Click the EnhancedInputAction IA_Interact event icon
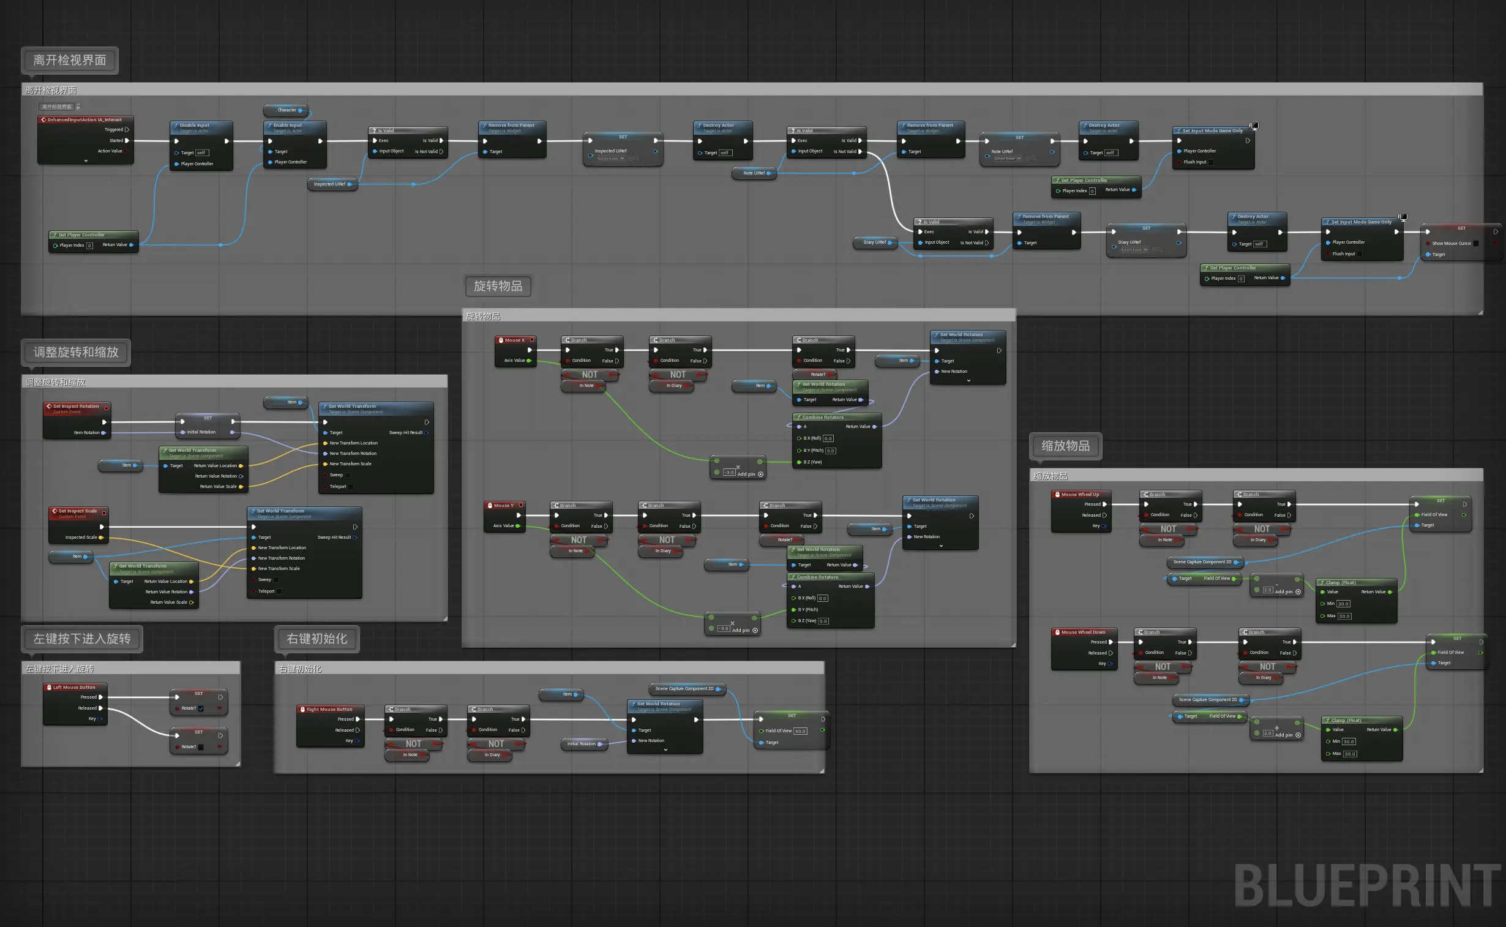The image size is (1506, 927). click(43, 119)
